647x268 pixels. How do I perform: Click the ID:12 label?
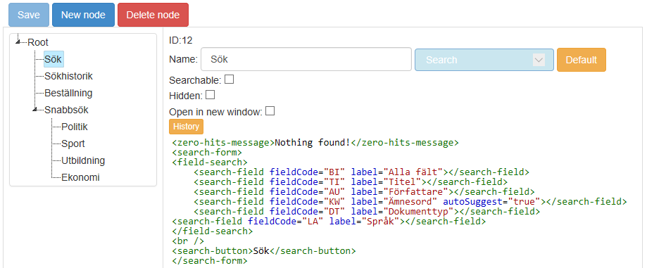tap(181, 40)
